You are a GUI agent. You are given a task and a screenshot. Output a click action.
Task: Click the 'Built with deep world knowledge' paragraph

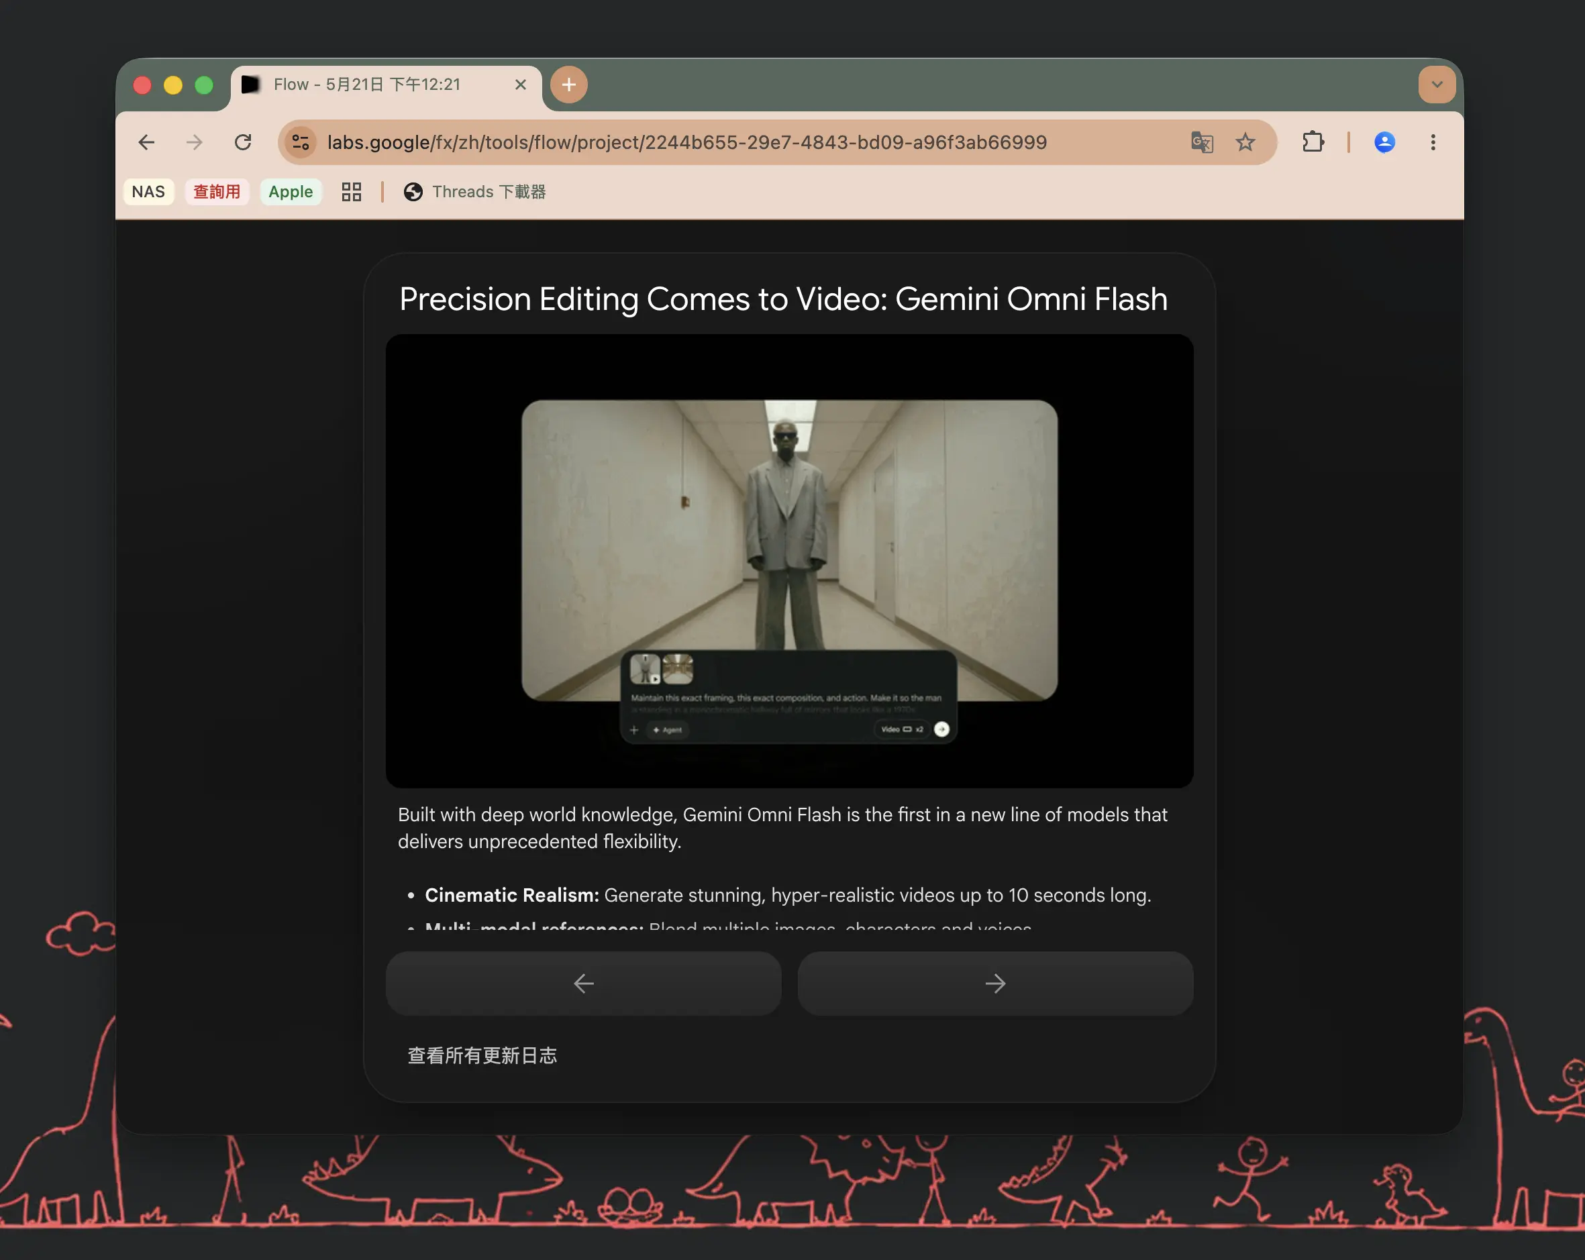[782, 828]
